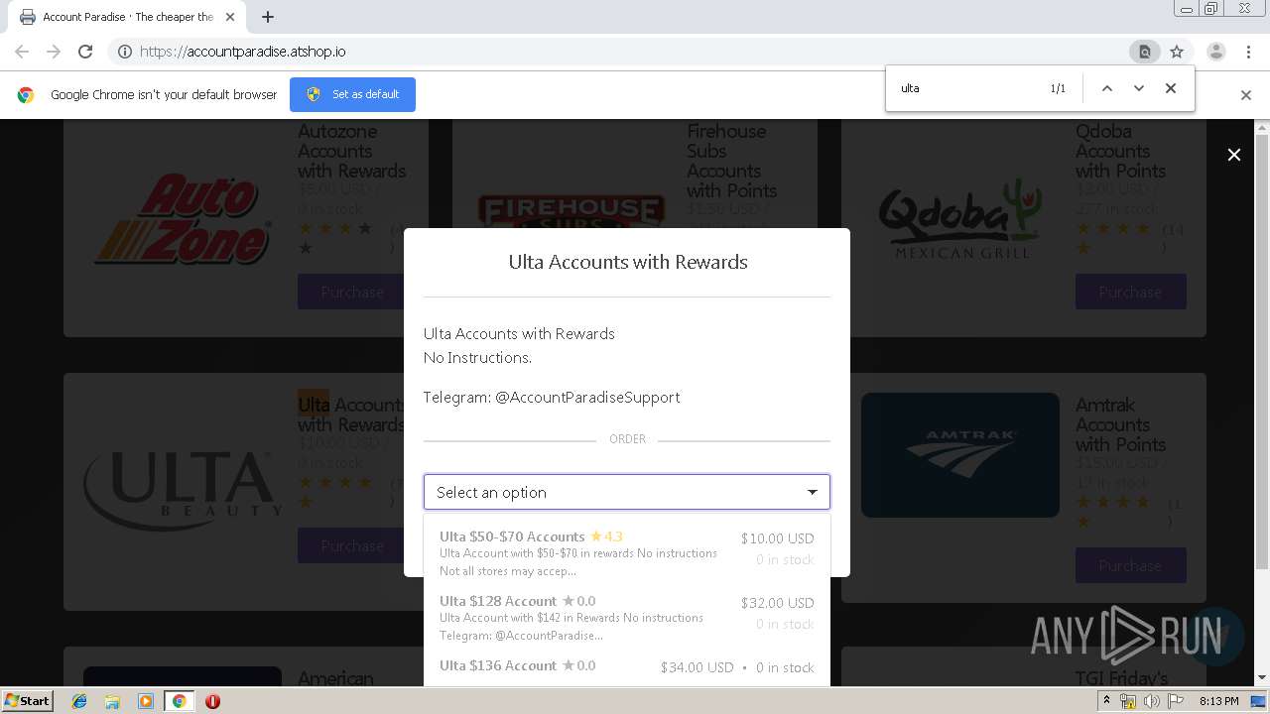Viewport: 1270px width, 714px height.
Task: Click the Action Center flag tray icon
Action: point(1176,701)
